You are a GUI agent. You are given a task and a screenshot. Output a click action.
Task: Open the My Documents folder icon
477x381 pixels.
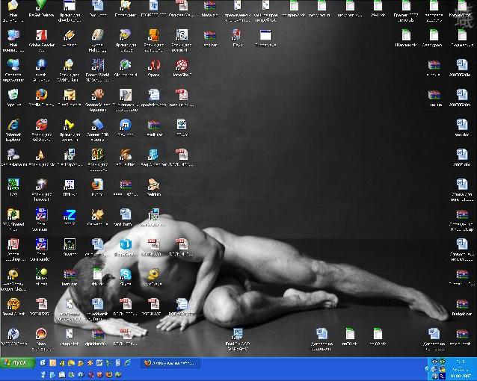coord(13,6)
